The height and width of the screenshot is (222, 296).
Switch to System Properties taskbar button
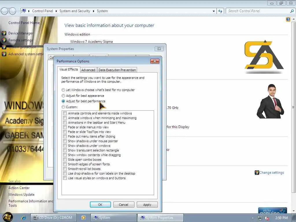[160, 218]
